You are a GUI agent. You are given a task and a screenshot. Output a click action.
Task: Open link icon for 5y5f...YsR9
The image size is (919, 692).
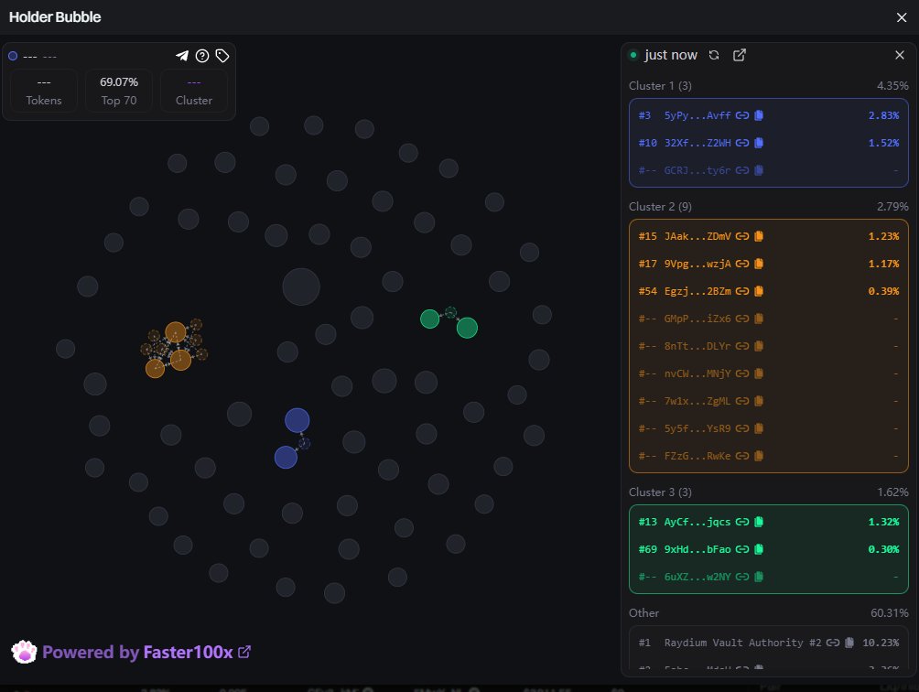[742, 429]
